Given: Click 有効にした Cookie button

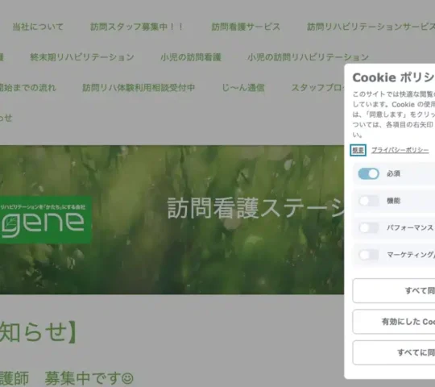Looking at the screenshot, I should 394,322.
